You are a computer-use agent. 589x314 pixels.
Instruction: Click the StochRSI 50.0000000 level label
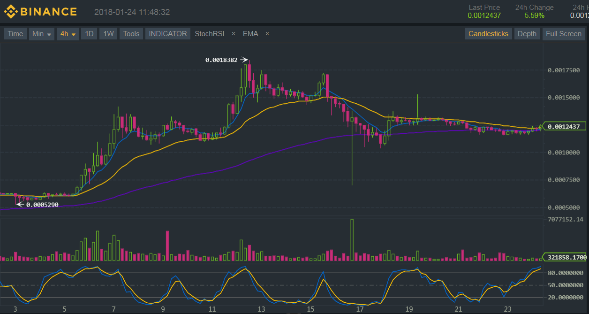pyautogui.click(x=565, y=285)
